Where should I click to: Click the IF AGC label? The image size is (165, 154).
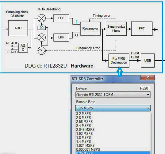(12, 52)
